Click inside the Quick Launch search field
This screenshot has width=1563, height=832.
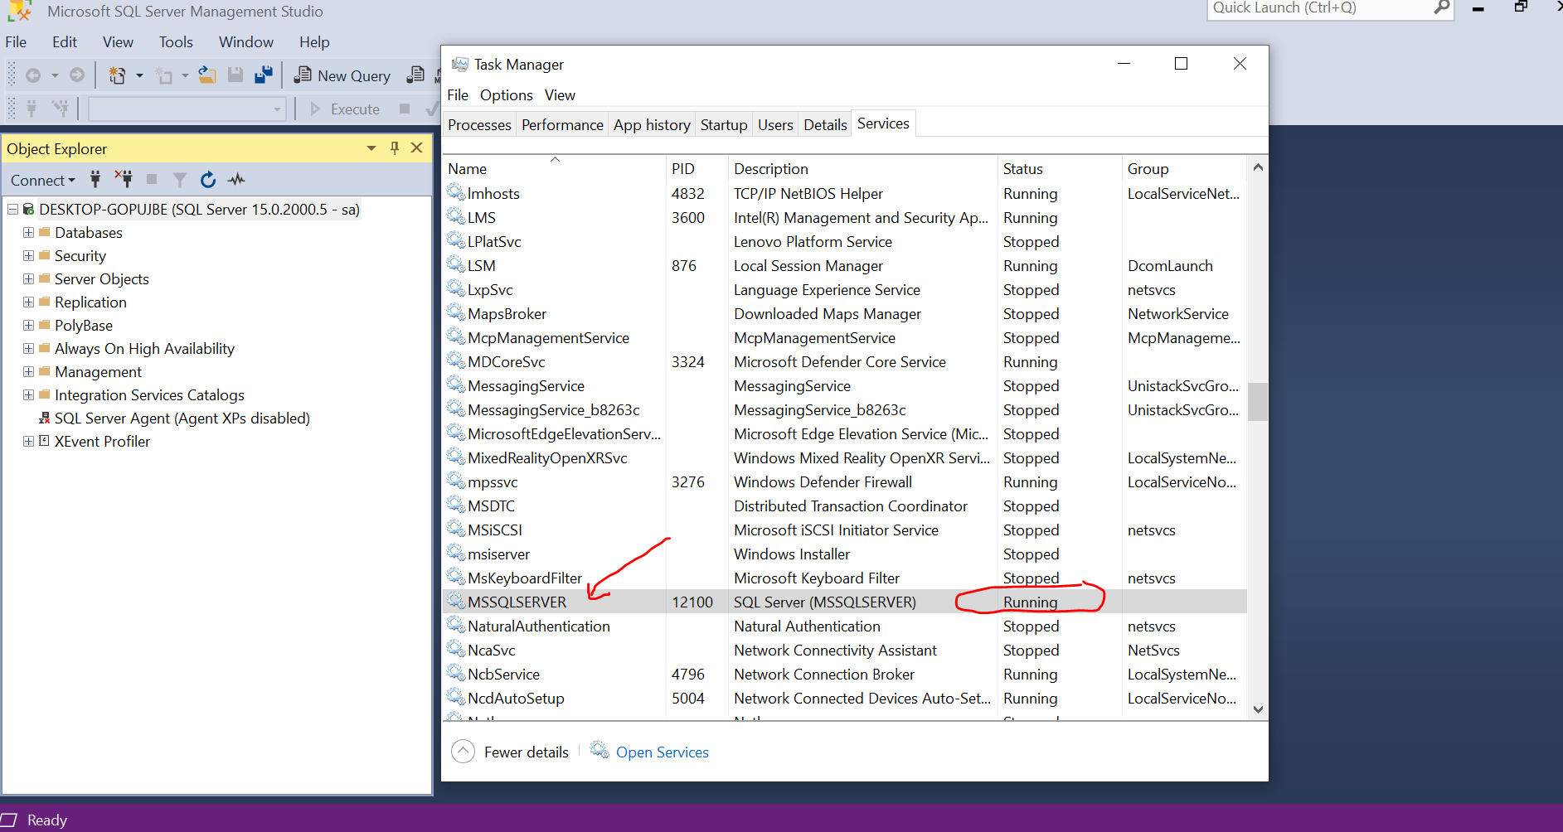1318,8
